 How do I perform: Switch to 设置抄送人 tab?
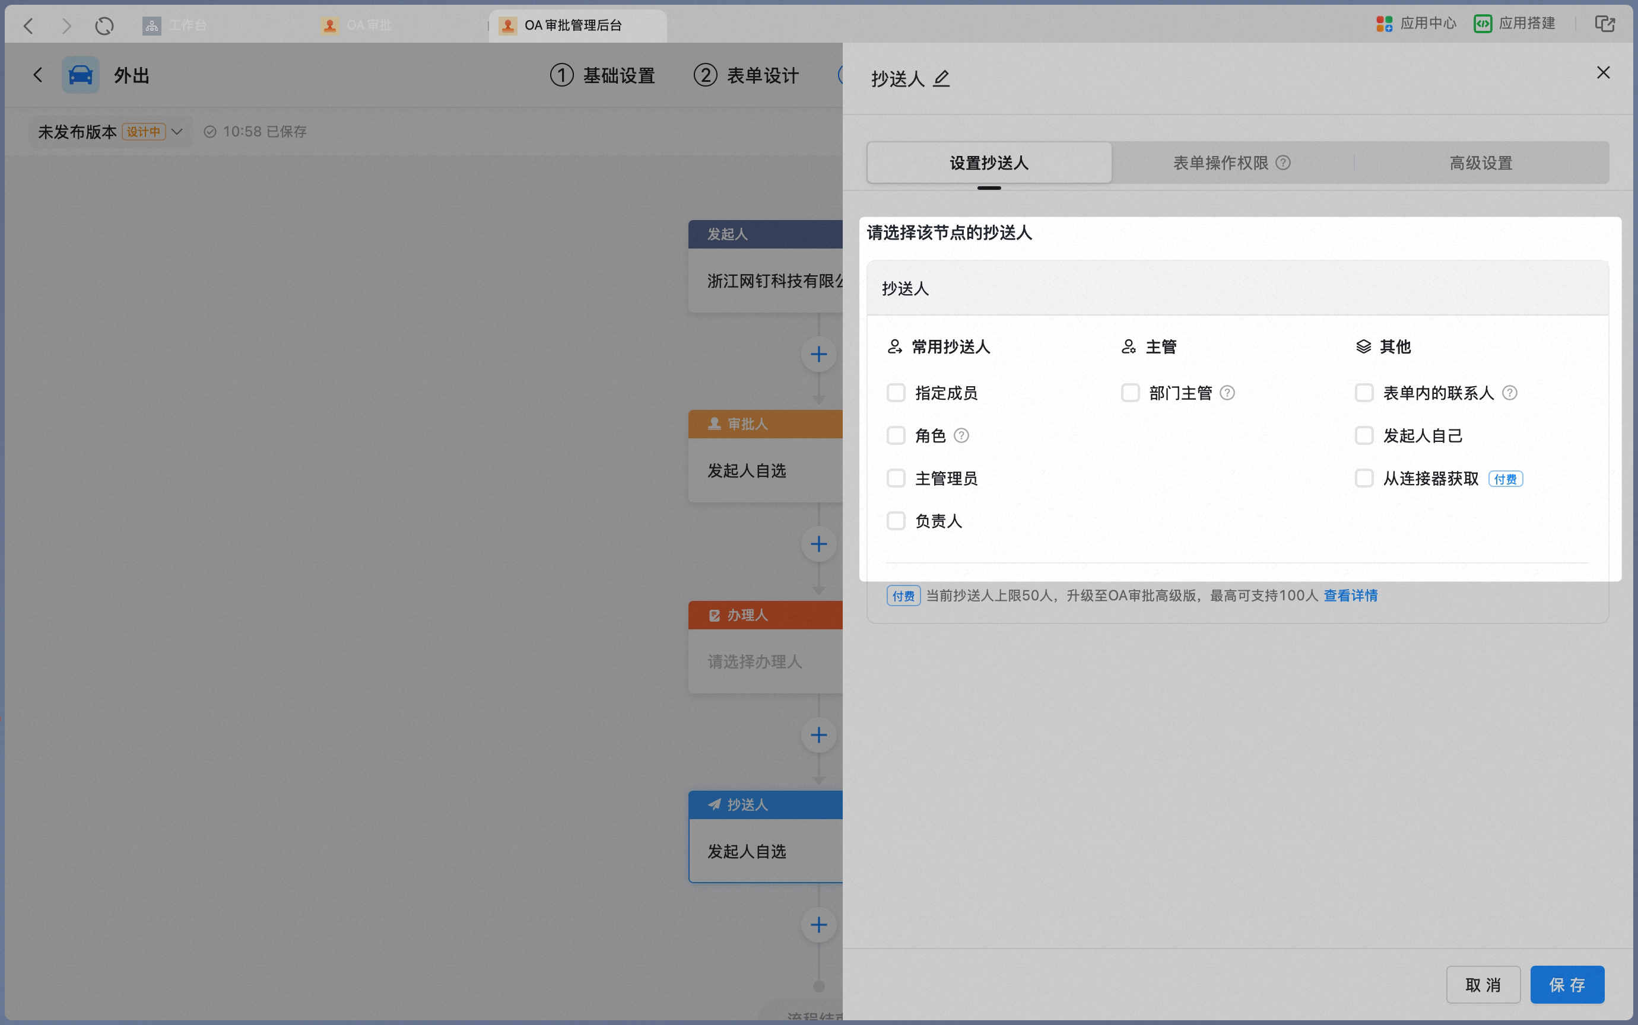[989, 163]
